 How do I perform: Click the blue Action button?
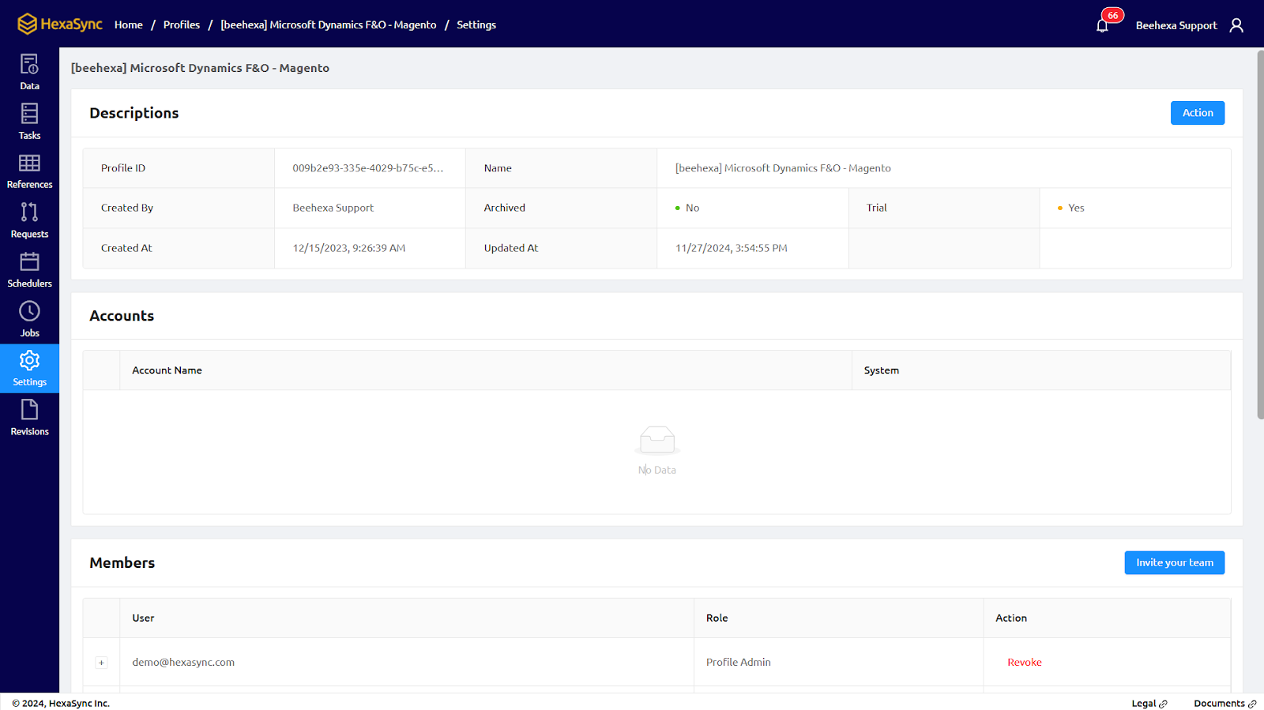coord(1198,113)
